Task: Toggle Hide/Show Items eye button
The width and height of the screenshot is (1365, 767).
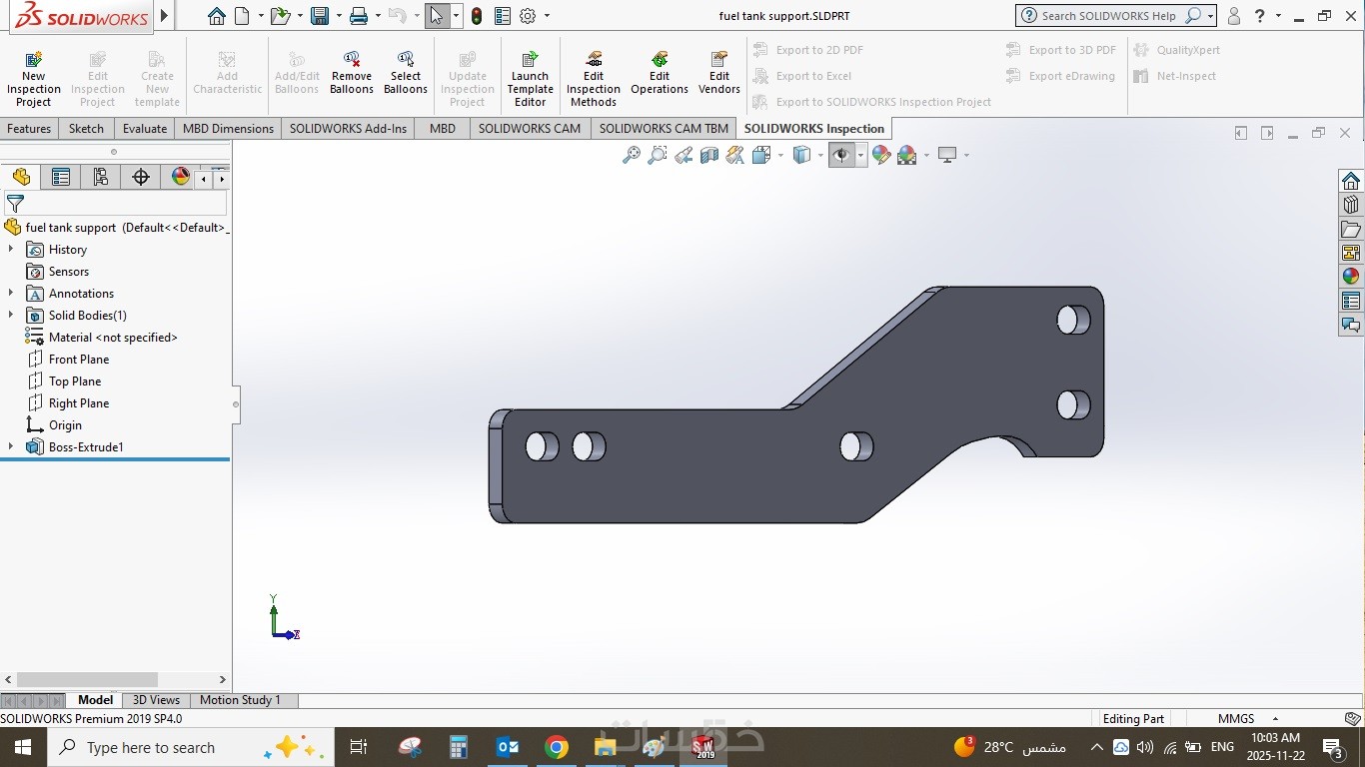Action: [841, 155]
